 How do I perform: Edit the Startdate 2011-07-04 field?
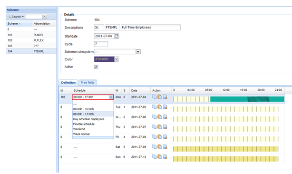coord(104,36)
